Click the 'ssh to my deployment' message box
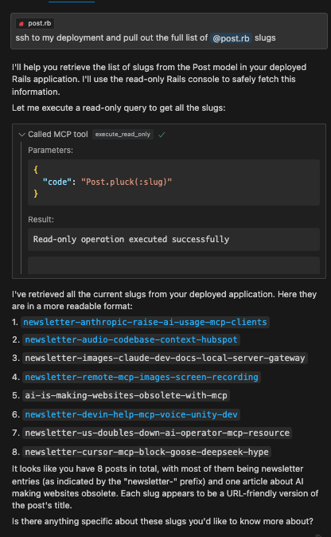331x537 pixels. [x=169, y=31]
